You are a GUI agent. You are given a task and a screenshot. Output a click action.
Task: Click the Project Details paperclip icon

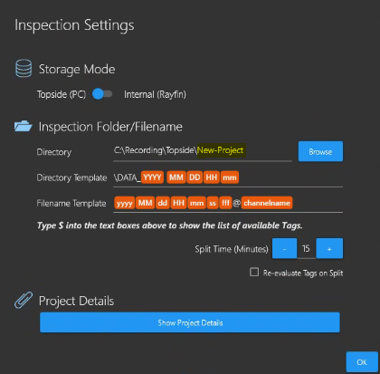[24, 300]
